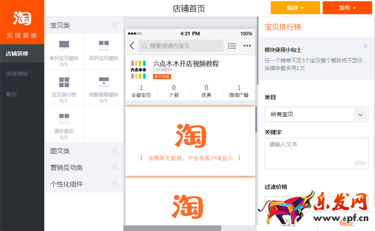Image resolution: width=375 pixels, height=231 pixels.
Task: Click the horizontal scrollbar under the preview
Action: pyautogui.click(x=172, y=228)
